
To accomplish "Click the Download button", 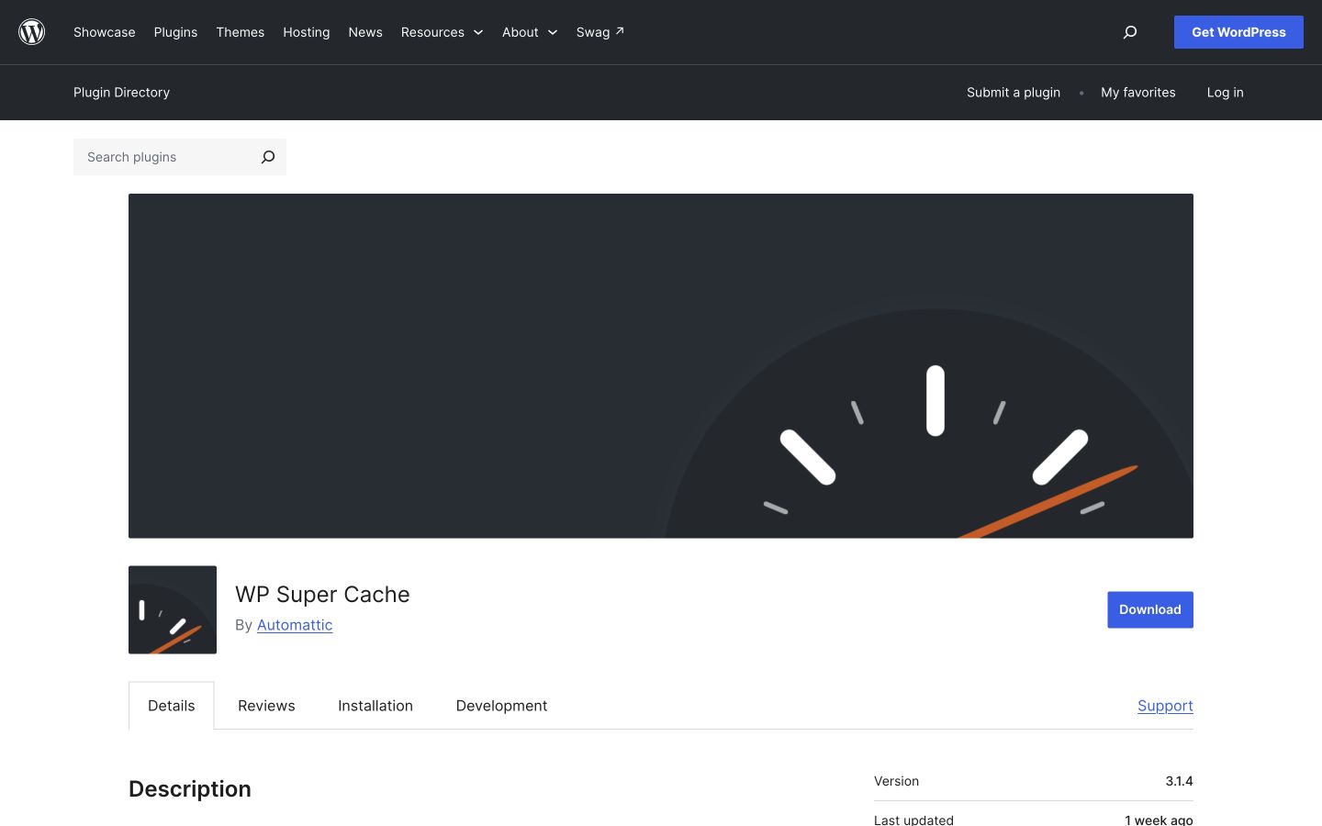I will point(1150,609).
